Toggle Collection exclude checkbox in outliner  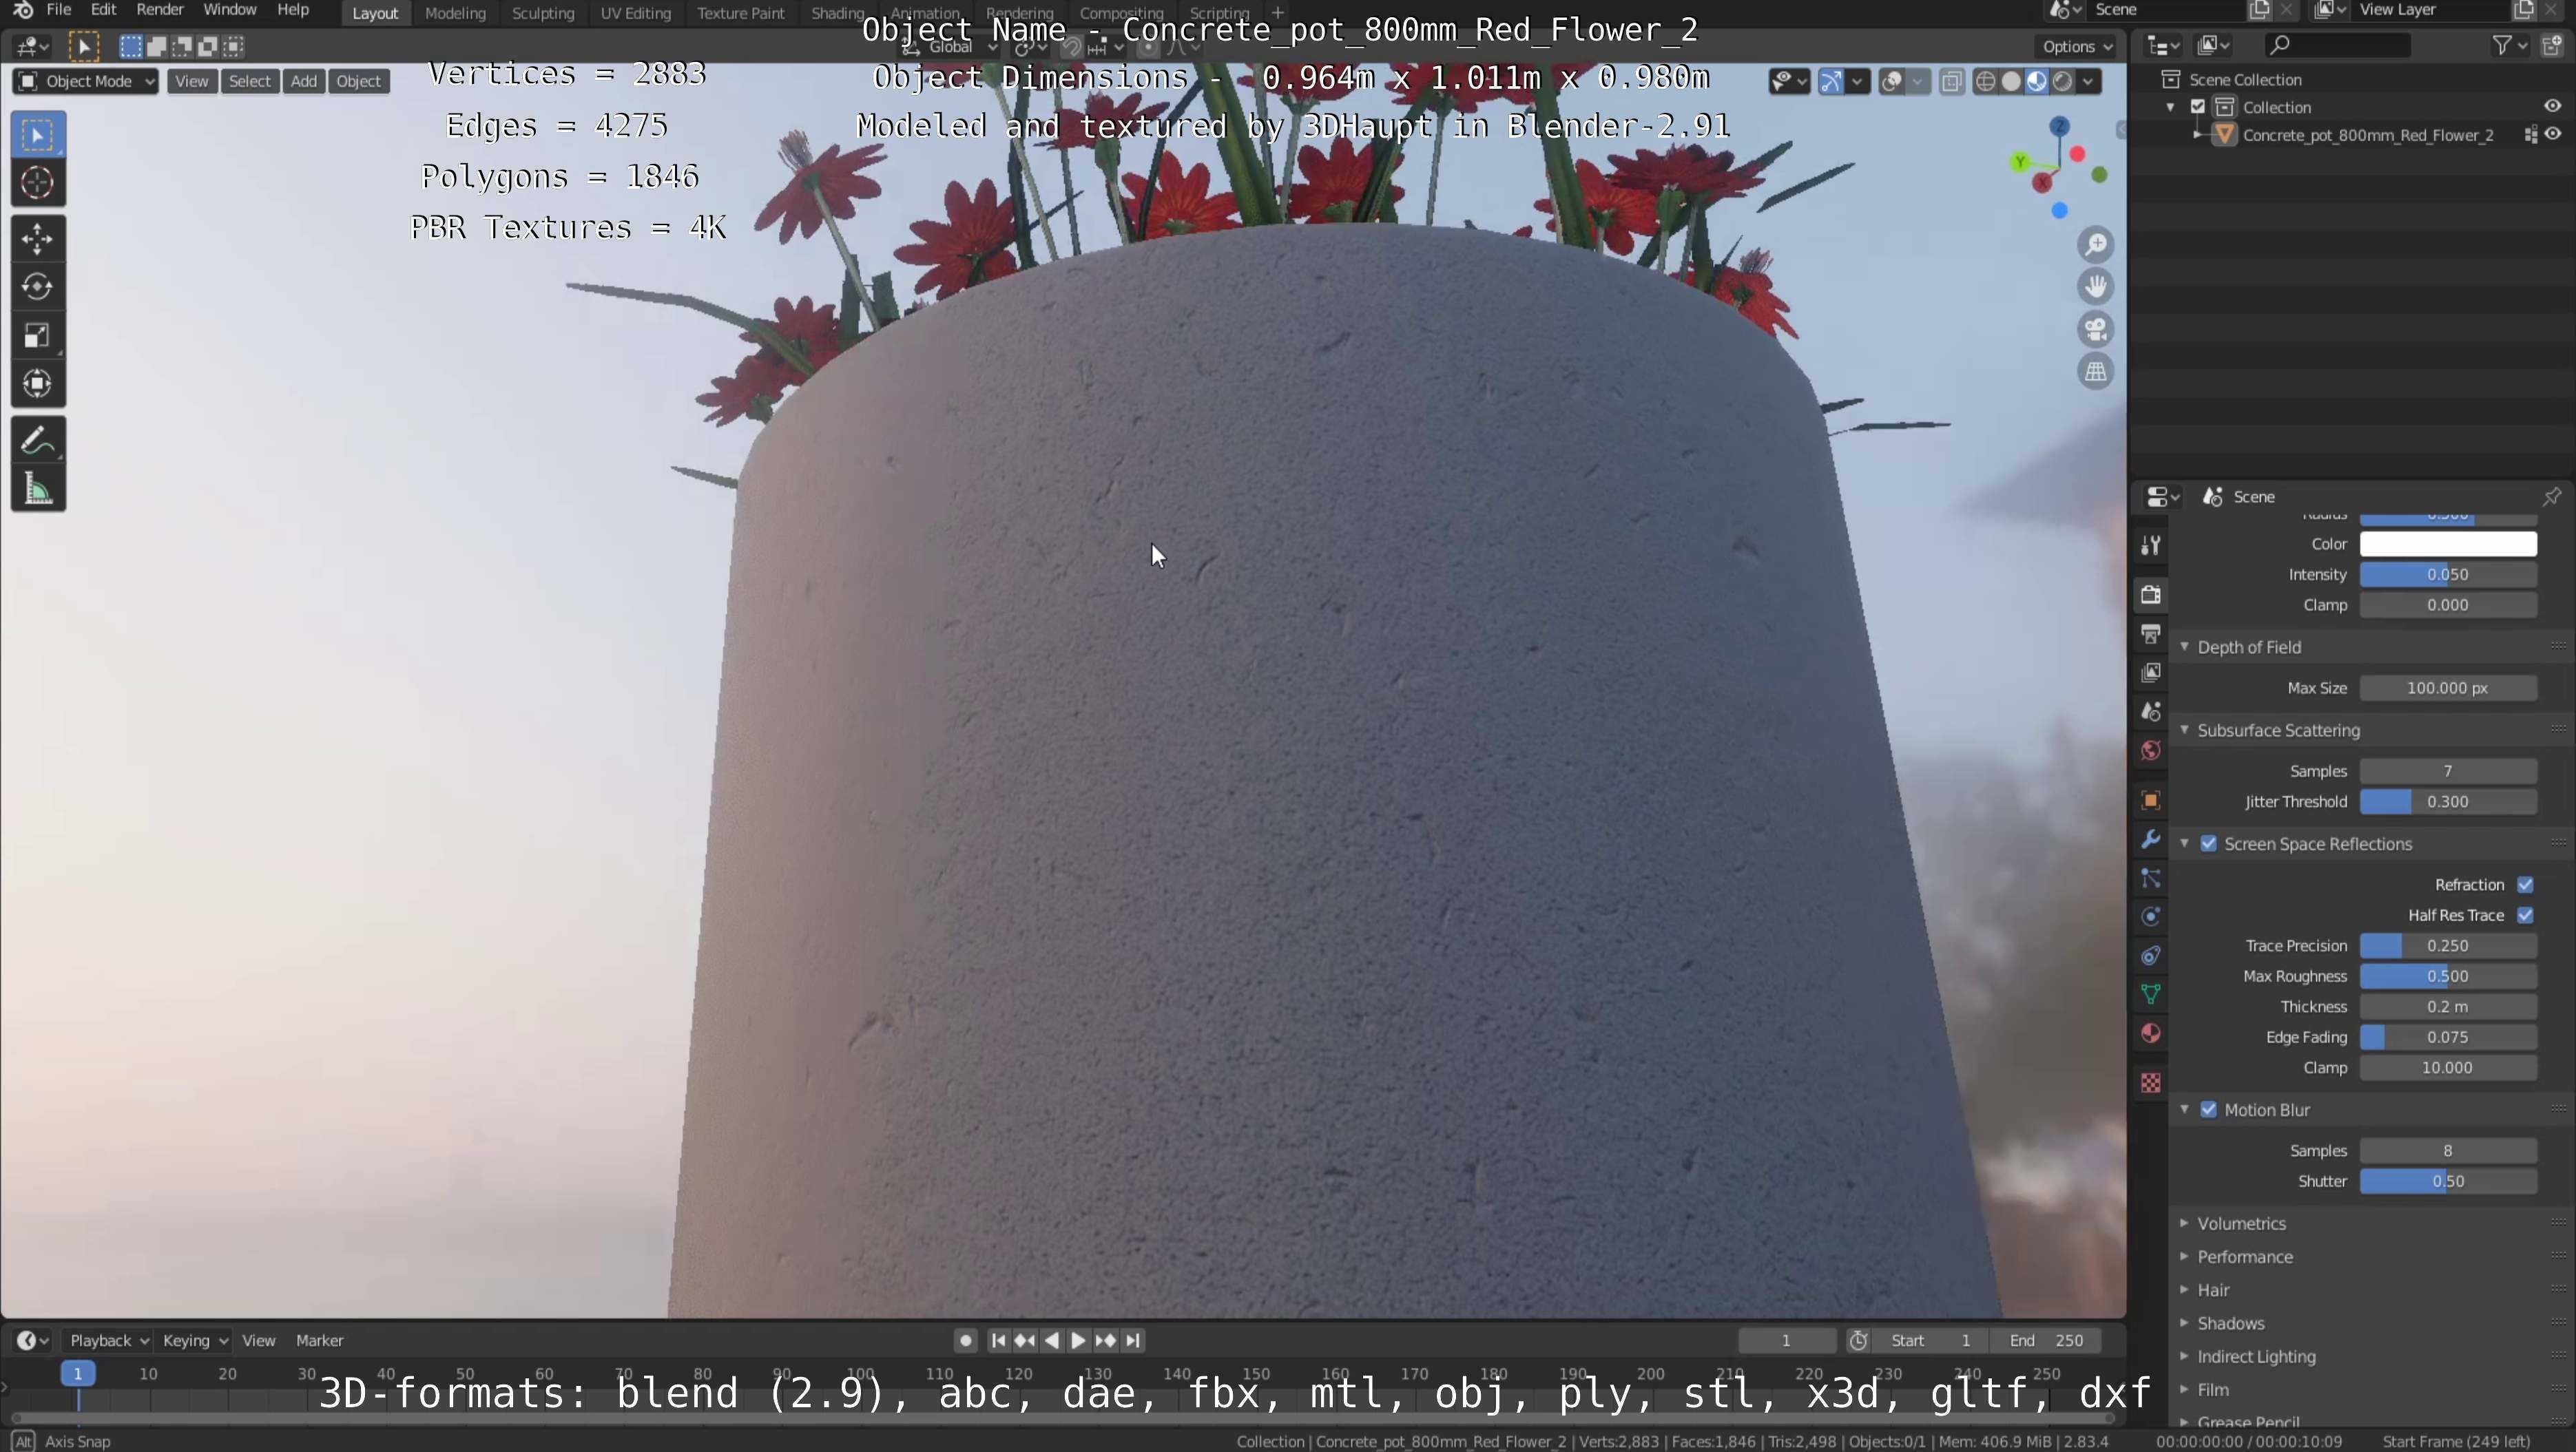click(x=2198, y=107)
